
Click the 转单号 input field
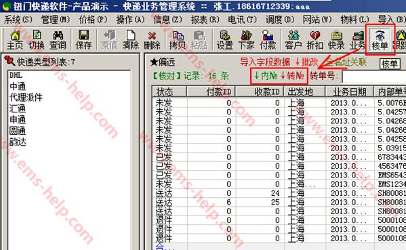pyautogui.click(x=374, y=77)
